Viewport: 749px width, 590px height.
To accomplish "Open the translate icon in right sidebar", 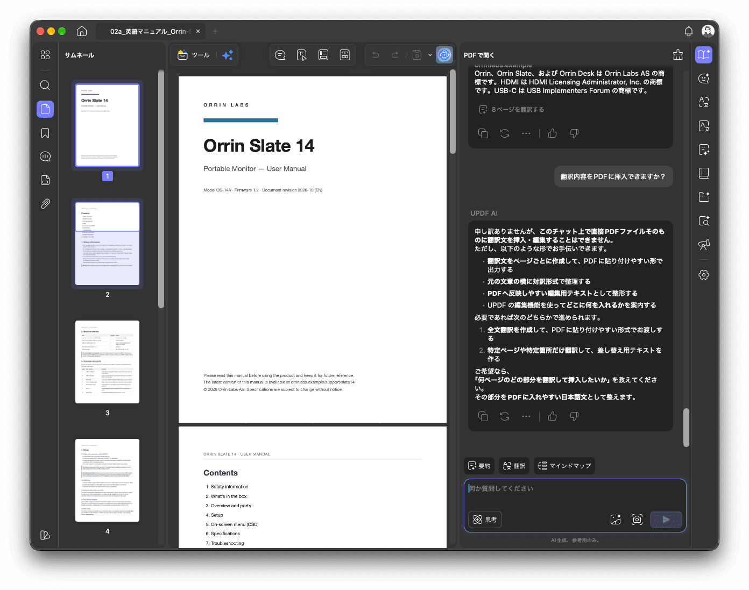I will [704, 102].
